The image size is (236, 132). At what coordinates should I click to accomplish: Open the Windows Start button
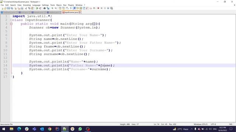point(4,129)
